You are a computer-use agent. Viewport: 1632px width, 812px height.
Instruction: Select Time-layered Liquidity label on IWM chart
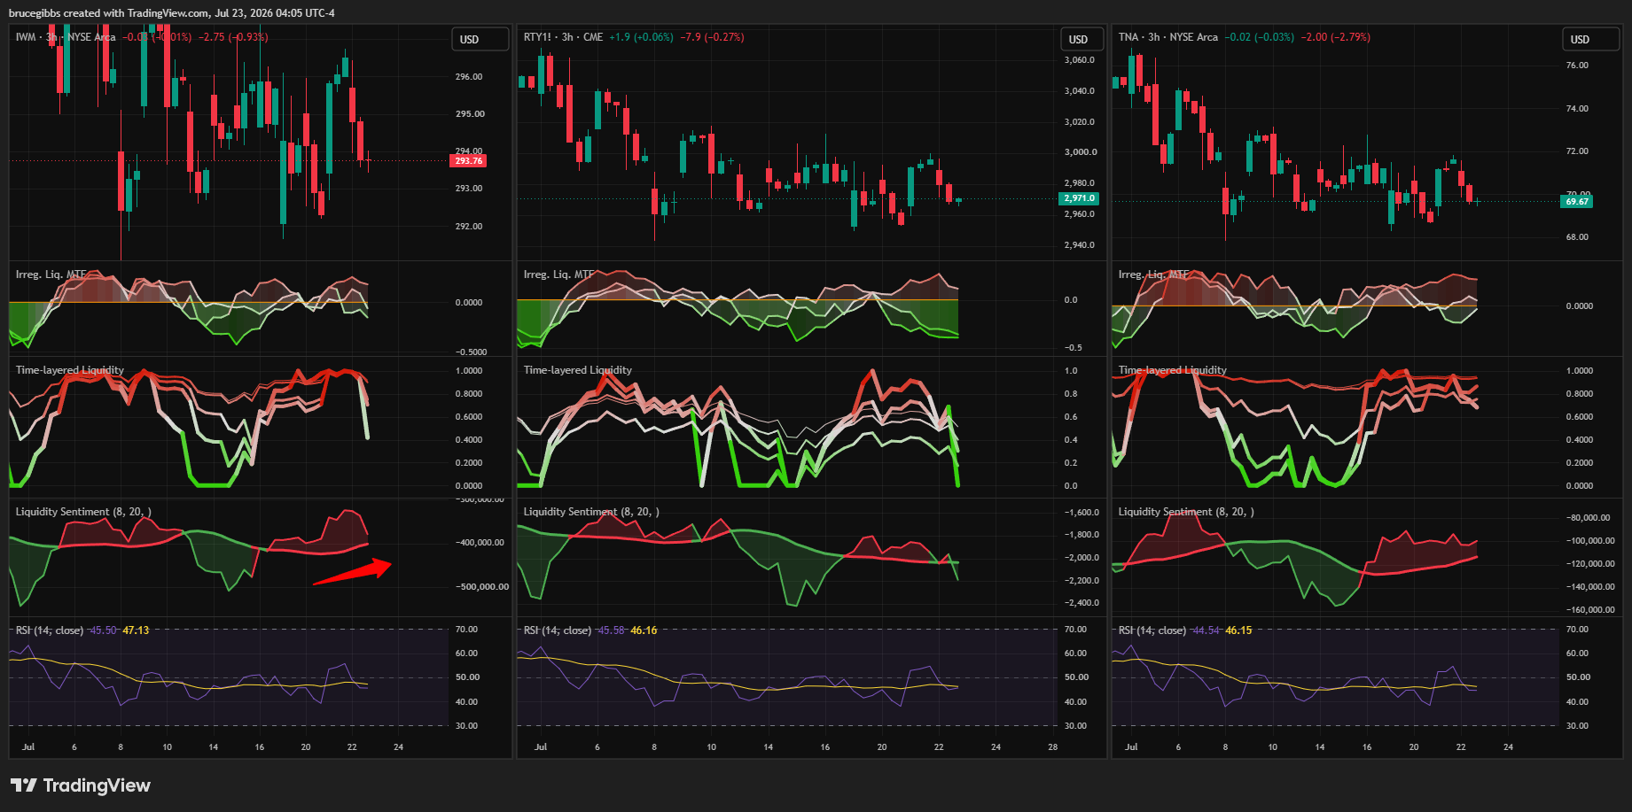point(69,370)
